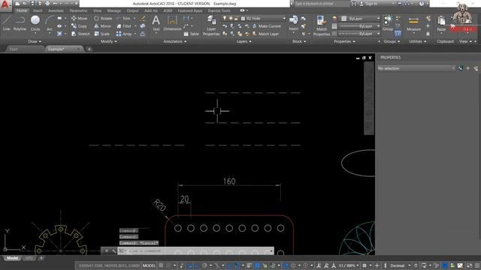Select the Arc tool
Viewport: 481px width, 270px height.
point(50,23)
